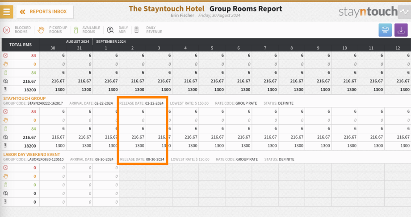This screenshot has width=411, height=217.
Task: Click the purple download export button
Action: point(401,30)
